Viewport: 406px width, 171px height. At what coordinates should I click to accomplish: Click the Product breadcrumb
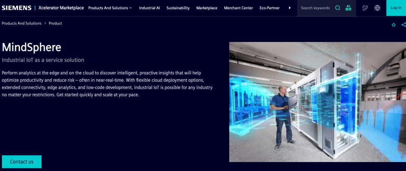[55, 23]
